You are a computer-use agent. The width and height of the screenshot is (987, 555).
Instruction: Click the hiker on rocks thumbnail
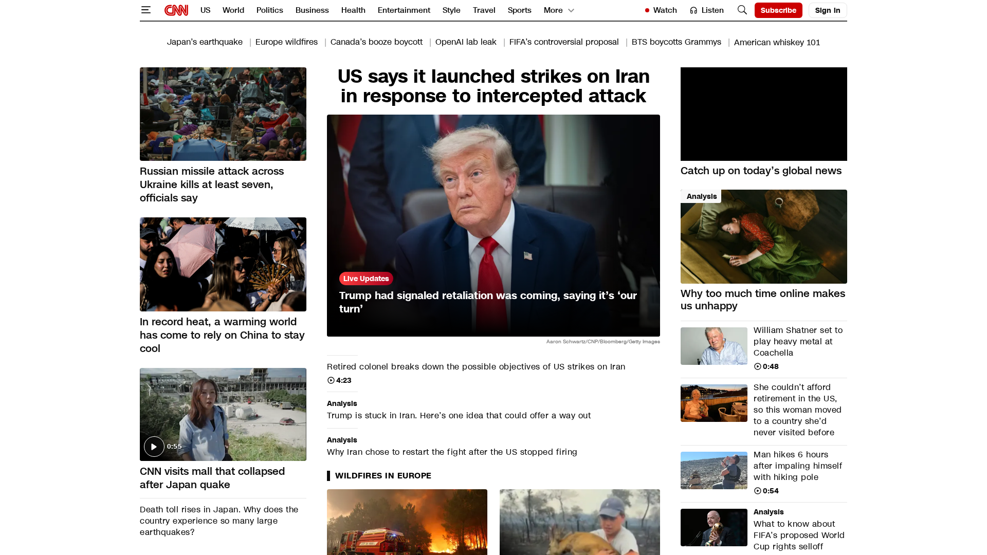click(x=714, y=470)
